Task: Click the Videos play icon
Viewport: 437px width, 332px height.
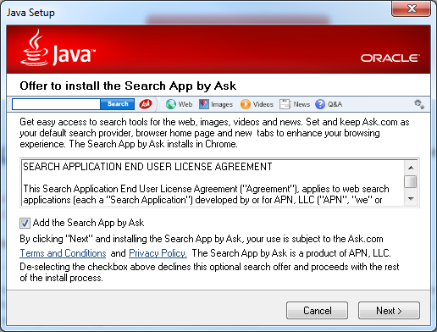Action: (x=246, y=104)
